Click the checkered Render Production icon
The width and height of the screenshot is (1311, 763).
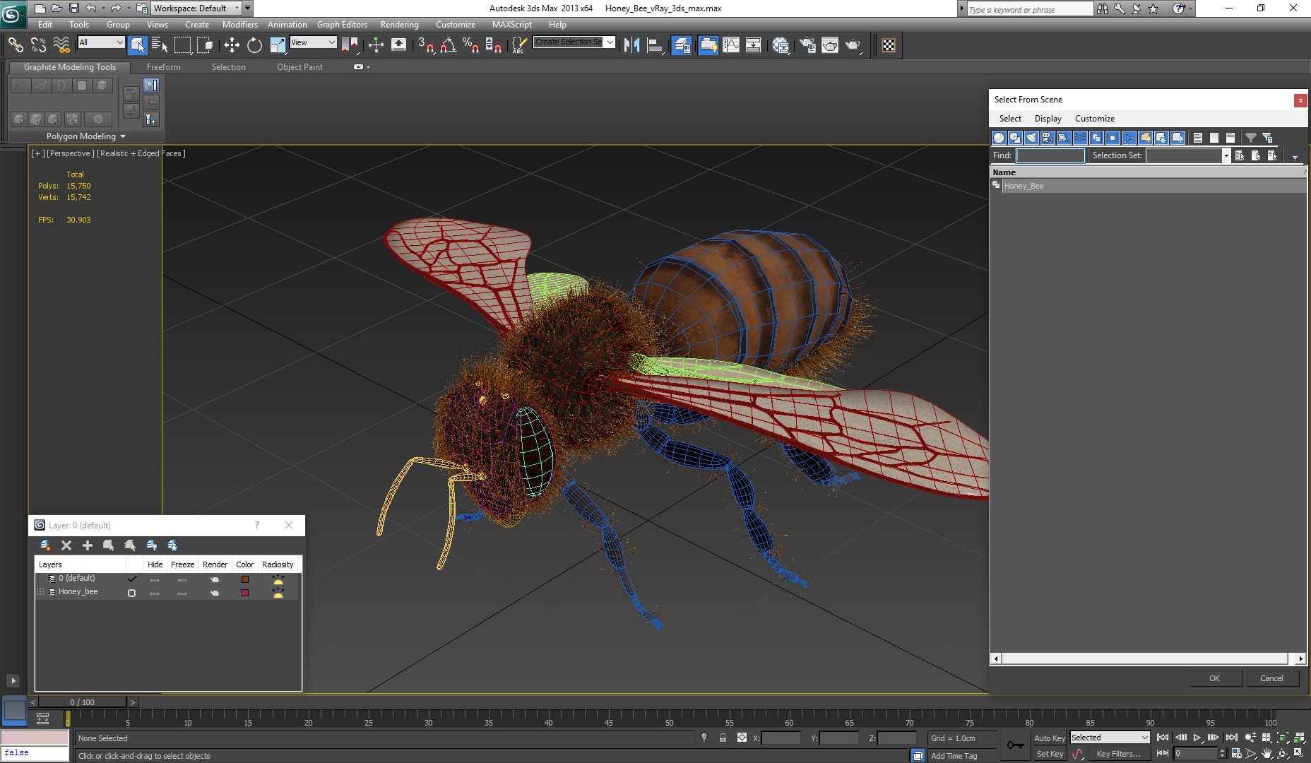point(889,45)
